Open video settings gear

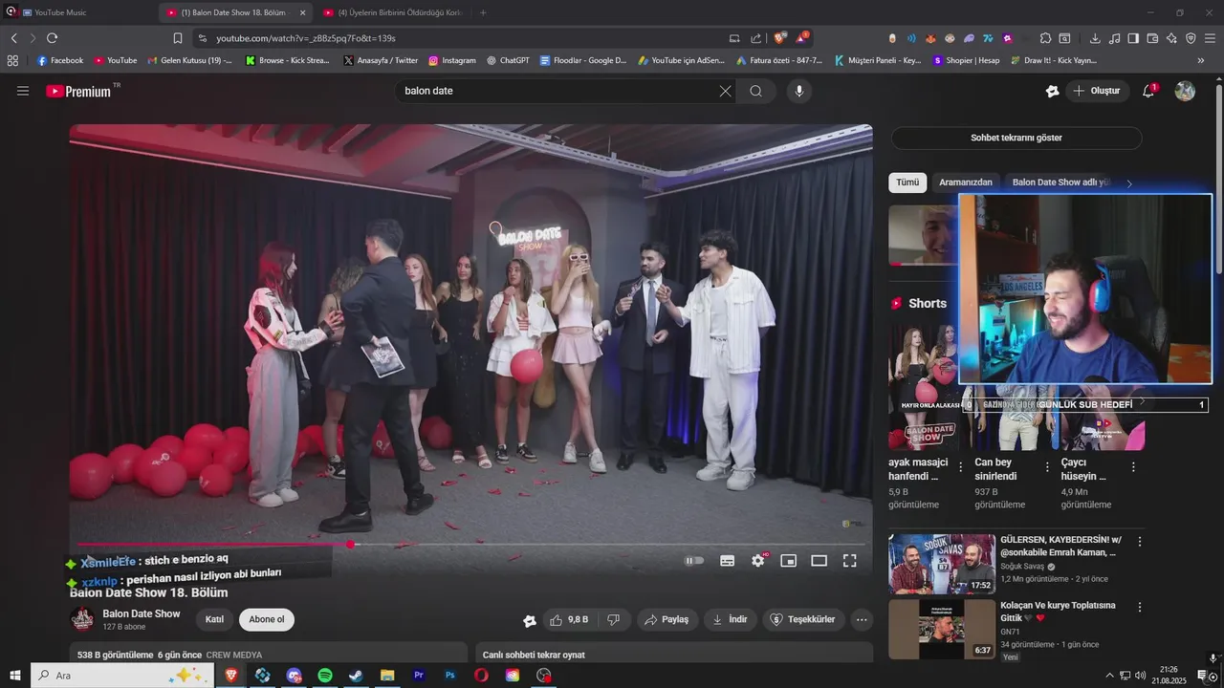(x=758, y=561)
